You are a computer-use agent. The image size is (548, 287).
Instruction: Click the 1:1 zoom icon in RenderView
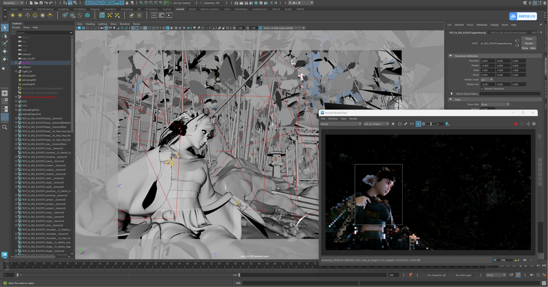[412, 124]
